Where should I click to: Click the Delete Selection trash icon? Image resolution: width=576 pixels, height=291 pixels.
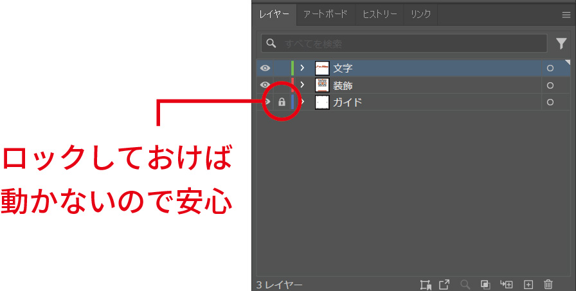(x=548, y=285)
